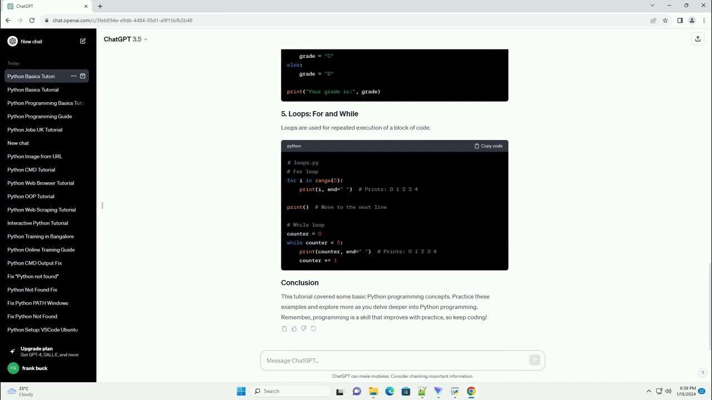Click the Upgrade plan button
The height and width of the screenshot is (400, 712).
pos(48,352)
